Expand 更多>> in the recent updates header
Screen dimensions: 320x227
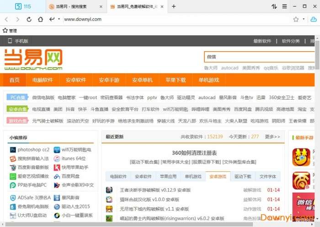pyautogui.click(x=272, y=137)
